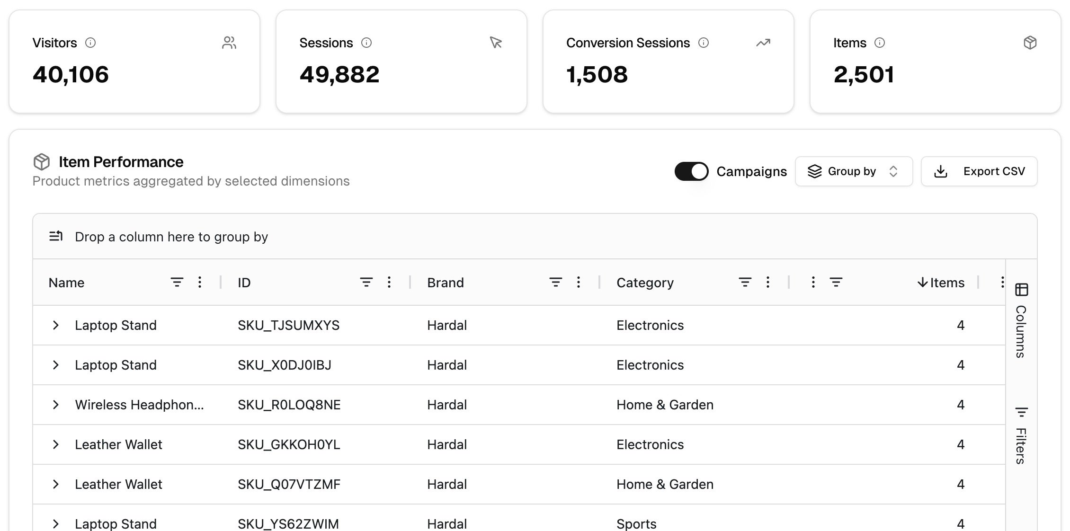Expand the SKU_YS62ZWIM Laptop Stand row
This screenshot has height=531, width=1070.
56,523
